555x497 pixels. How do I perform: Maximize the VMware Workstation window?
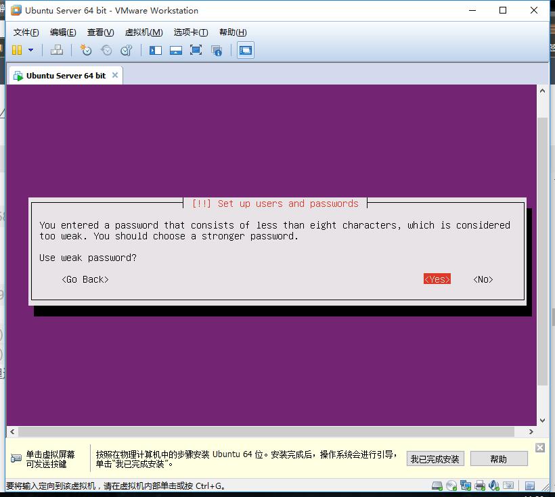point(503,10)
